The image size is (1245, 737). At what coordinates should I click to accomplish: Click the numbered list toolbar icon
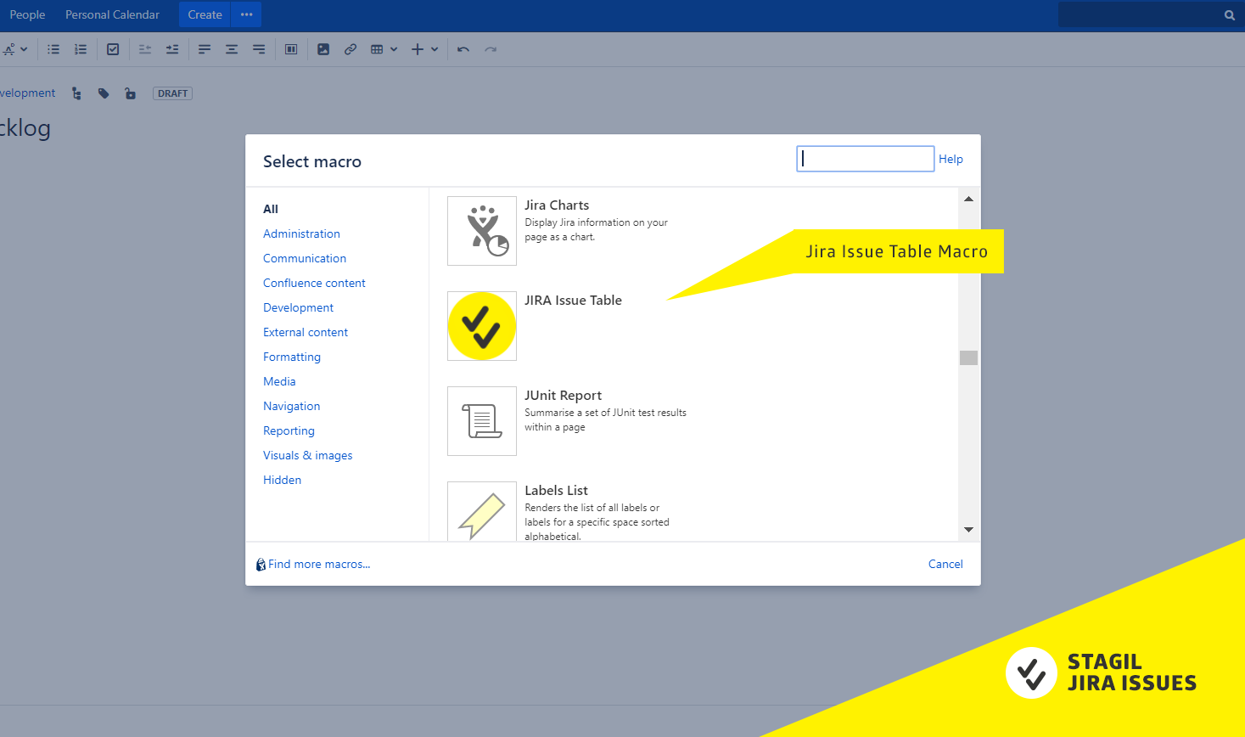(81, 49)
